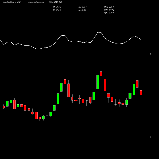Click the OL: 8.57 reading
Screen dimensions: 159x159
109,13
